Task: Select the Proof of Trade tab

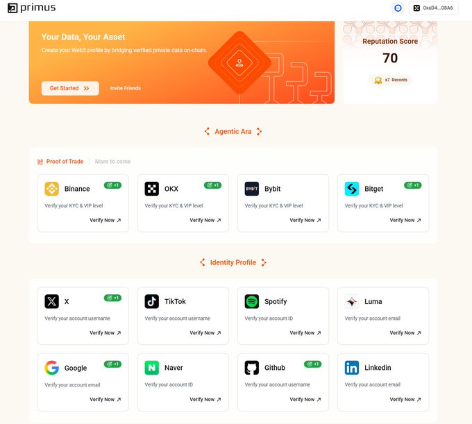Action: click(x=60, y=162)
